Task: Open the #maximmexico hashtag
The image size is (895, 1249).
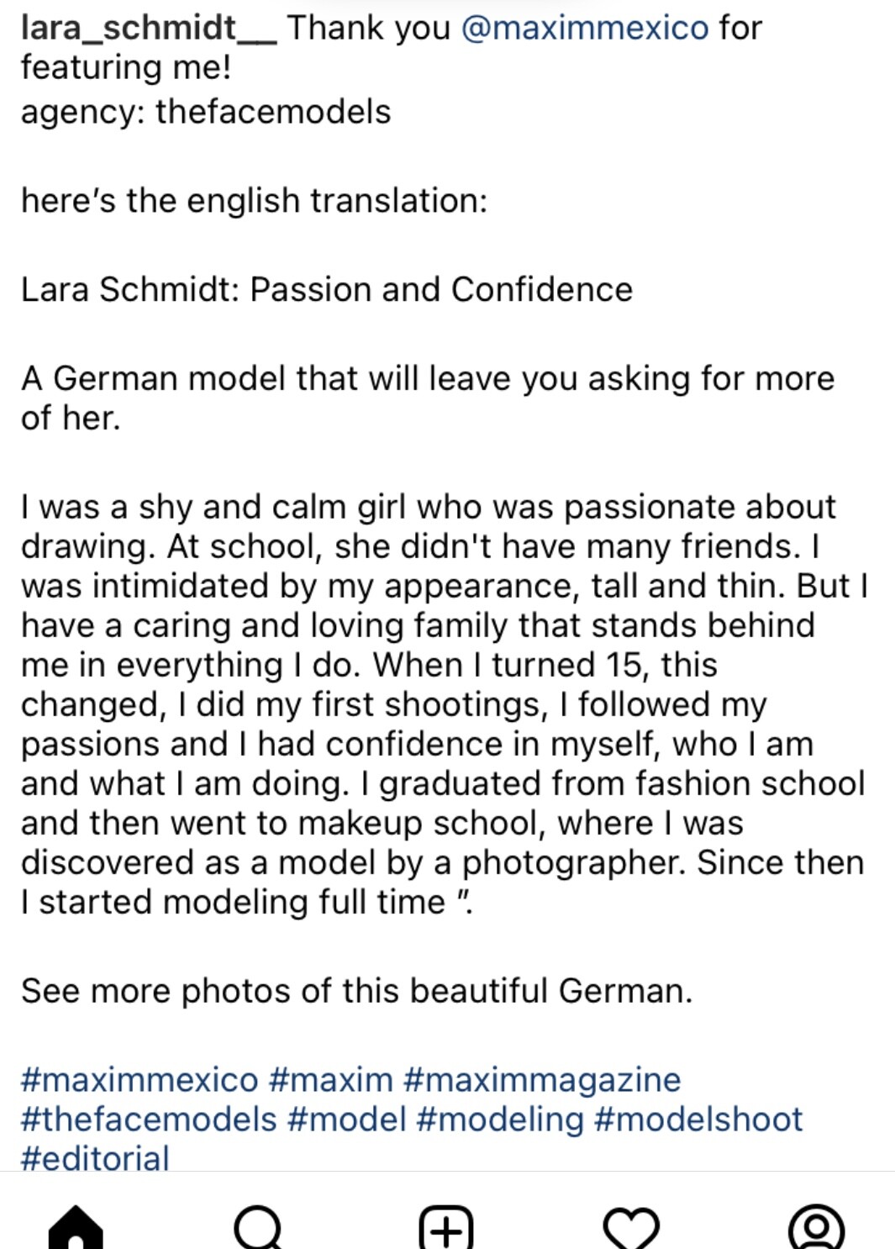Action: coord(140,1079)
